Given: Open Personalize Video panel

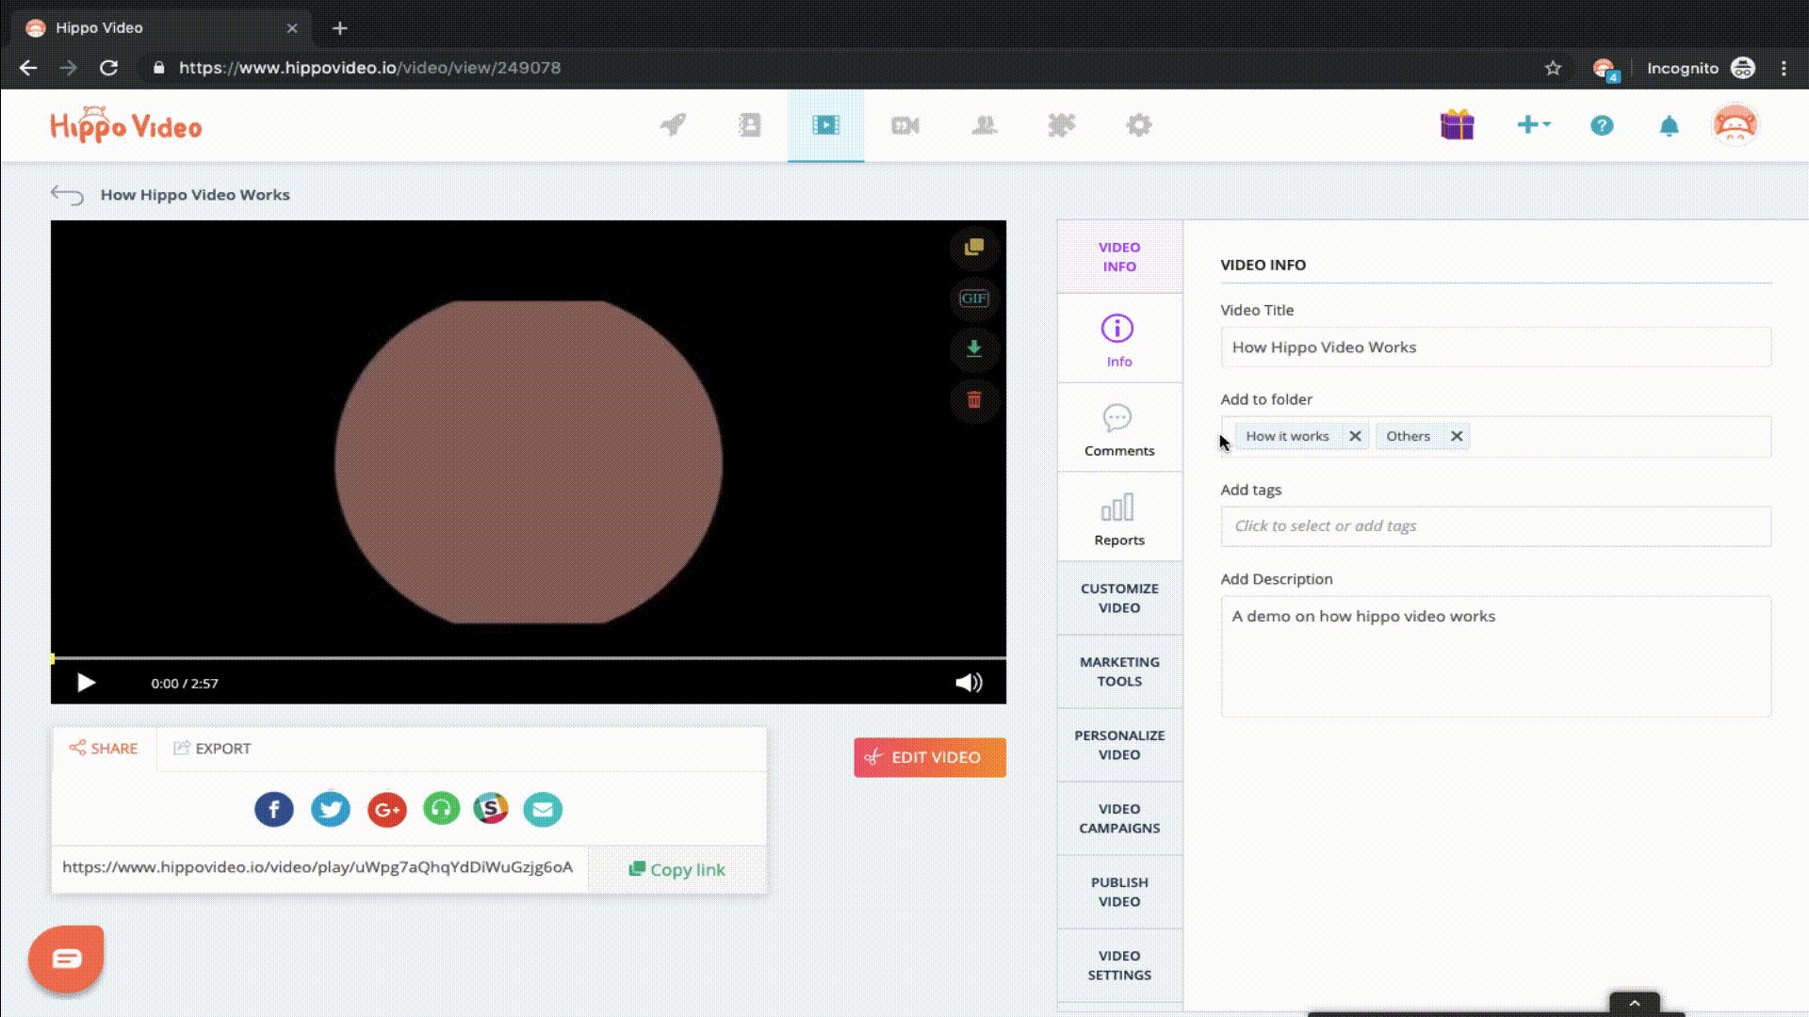Looking at the screenshot, I should click(1119, 744).
